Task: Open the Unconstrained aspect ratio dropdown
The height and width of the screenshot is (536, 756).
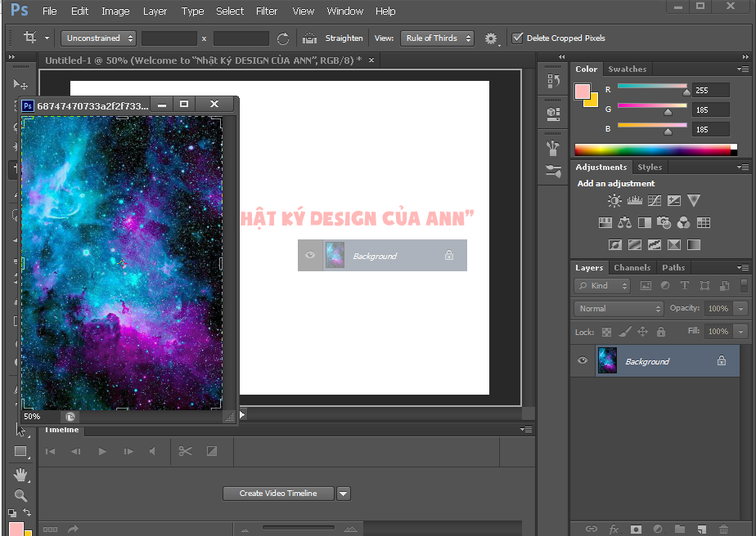Action: 98,38
